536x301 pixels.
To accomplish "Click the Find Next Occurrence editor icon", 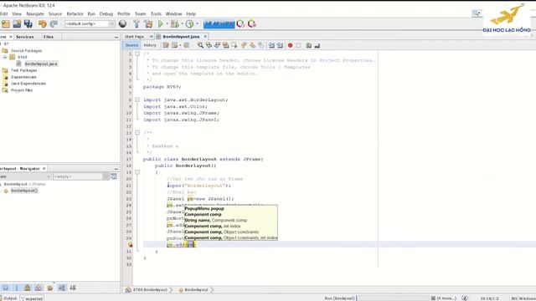I will 217,45.
